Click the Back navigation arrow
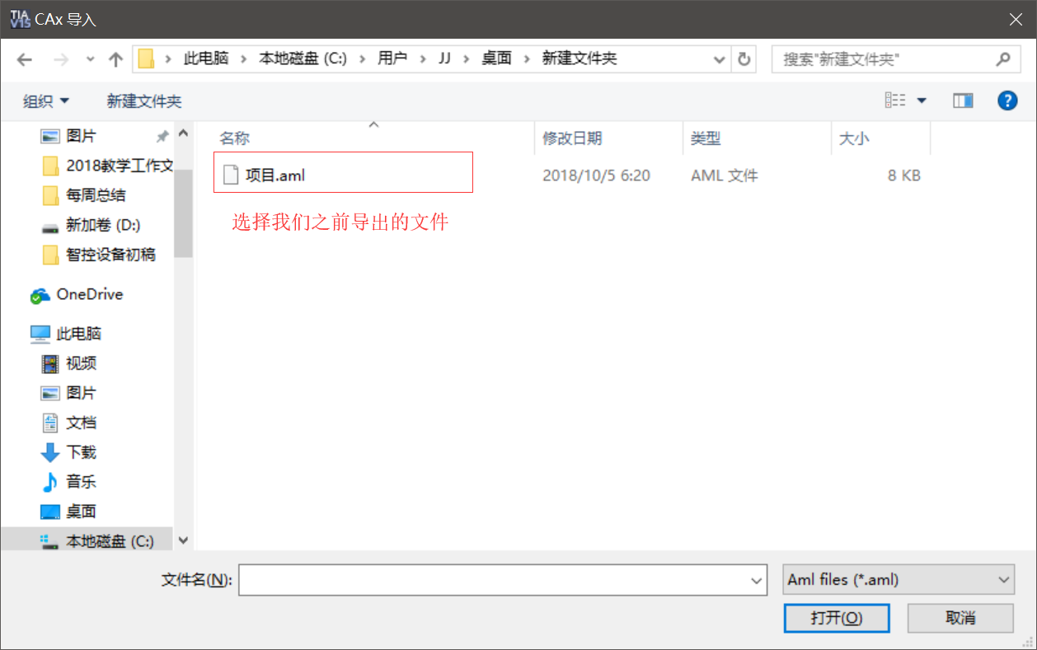The height and width of the screenshot is (650, 1037). coord(25,59)
